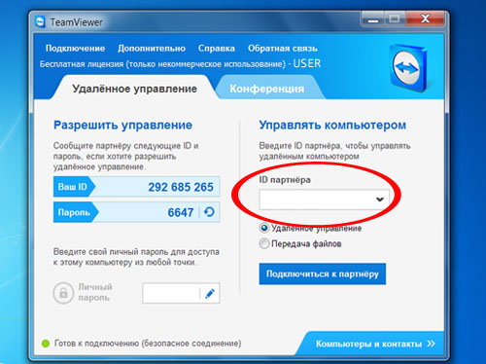486x364 pixels.
Task: Open the Дополнительно menu
Action: (152, 49)
